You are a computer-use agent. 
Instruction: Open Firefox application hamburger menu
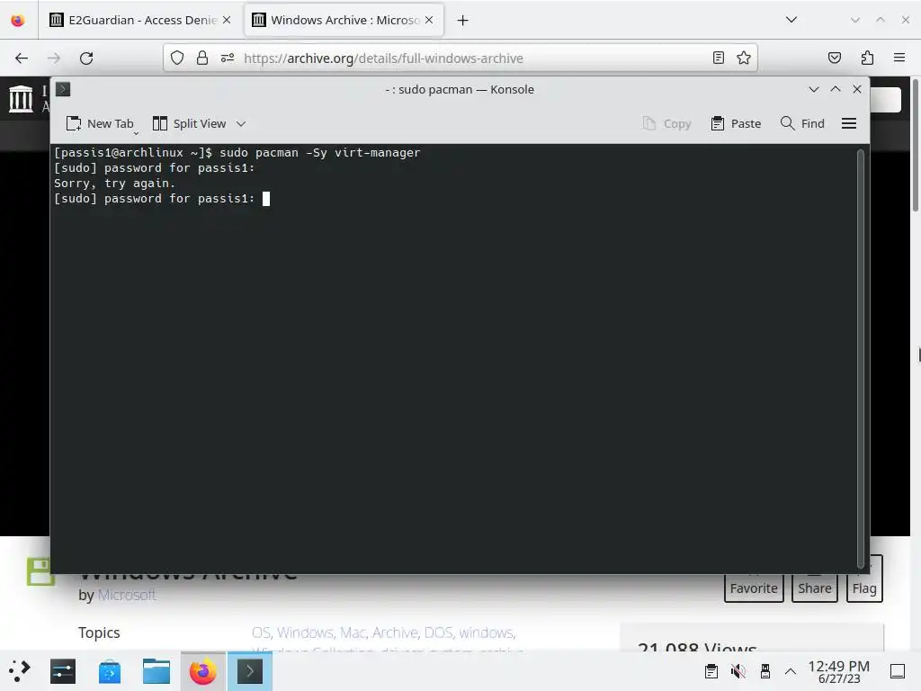click(899, 58)
